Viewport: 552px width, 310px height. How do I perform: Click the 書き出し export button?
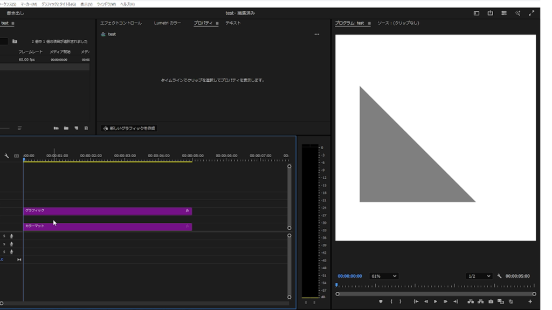coord(15,13)
